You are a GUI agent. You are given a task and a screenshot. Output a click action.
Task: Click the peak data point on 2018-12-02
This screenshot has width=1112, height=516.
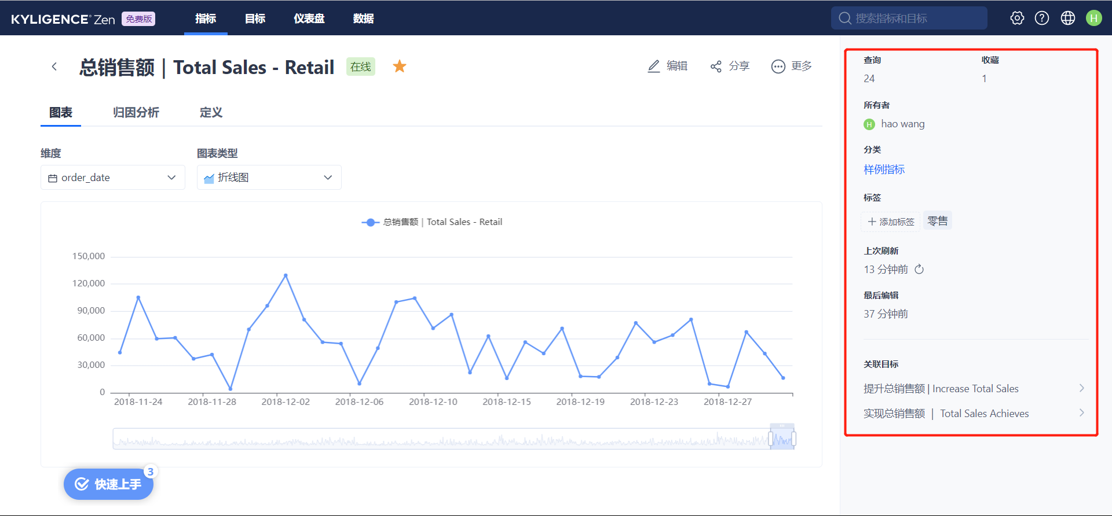click(286, 275)
